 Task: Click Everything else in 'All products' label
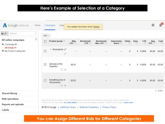[x=57, y=81]
